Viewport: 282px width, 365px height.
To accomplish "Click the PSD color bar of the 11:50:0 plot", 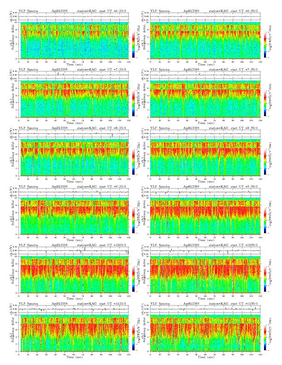I will tap(265, 337).
